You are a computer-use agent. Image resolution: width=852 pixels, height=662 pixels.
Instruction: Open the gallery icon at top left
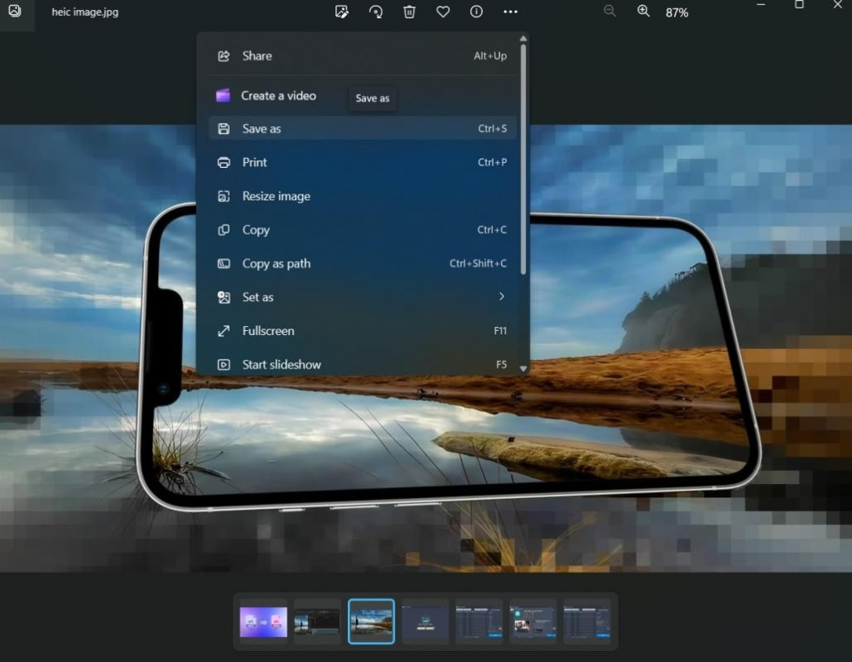[15, 12]
